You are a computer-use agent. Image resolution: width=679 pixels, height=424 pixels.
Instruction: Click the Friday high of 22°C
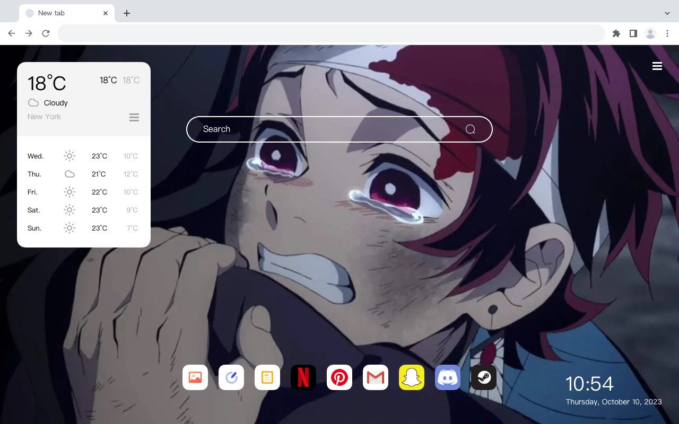point(100,192)
